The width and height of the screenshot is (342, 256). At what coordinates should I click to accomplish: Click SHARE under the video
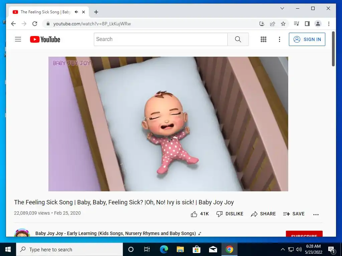point(263,214)
